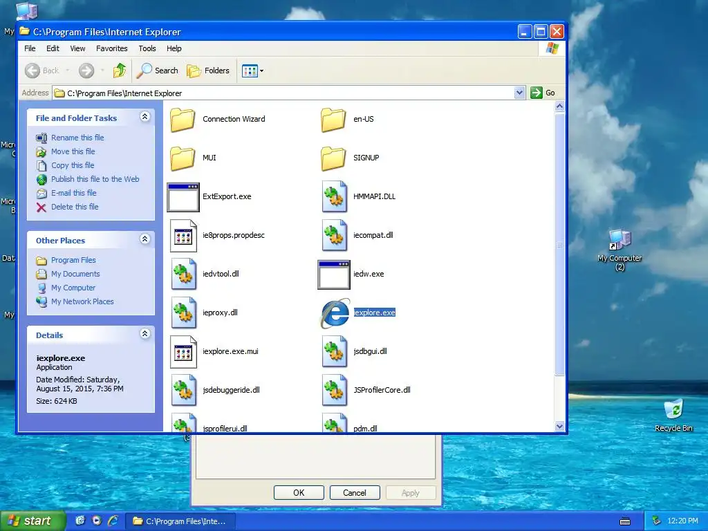Click the Go button beside address bar
The image size is (708, 531).
[x=543, y=93]
